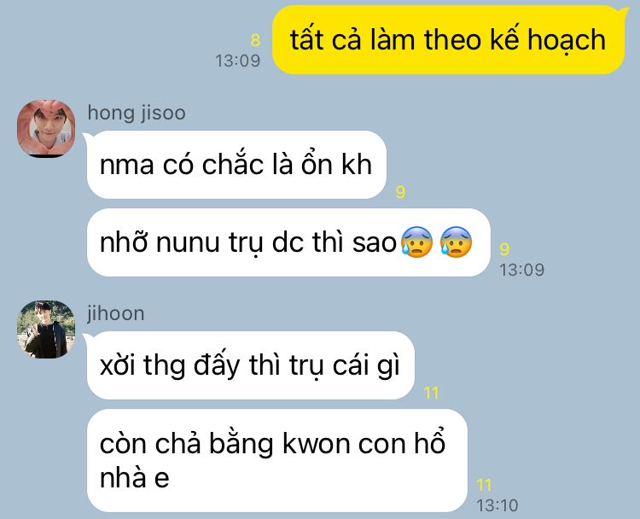The image size is (640, 519).
Task: Tap the first anxious sweat emoji
Action: (x=416, y=242)
